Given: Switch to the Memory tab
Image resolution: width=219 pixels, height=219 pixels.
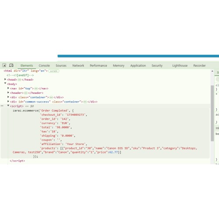Looking at the screenshot, I should point(119,66).
